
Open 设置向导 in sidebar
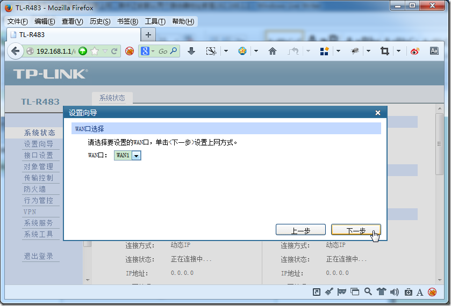39,144
